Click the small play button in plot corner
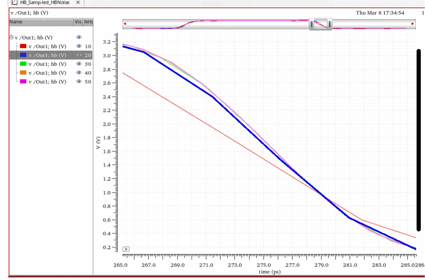425x280 pixels. (126, 249)
